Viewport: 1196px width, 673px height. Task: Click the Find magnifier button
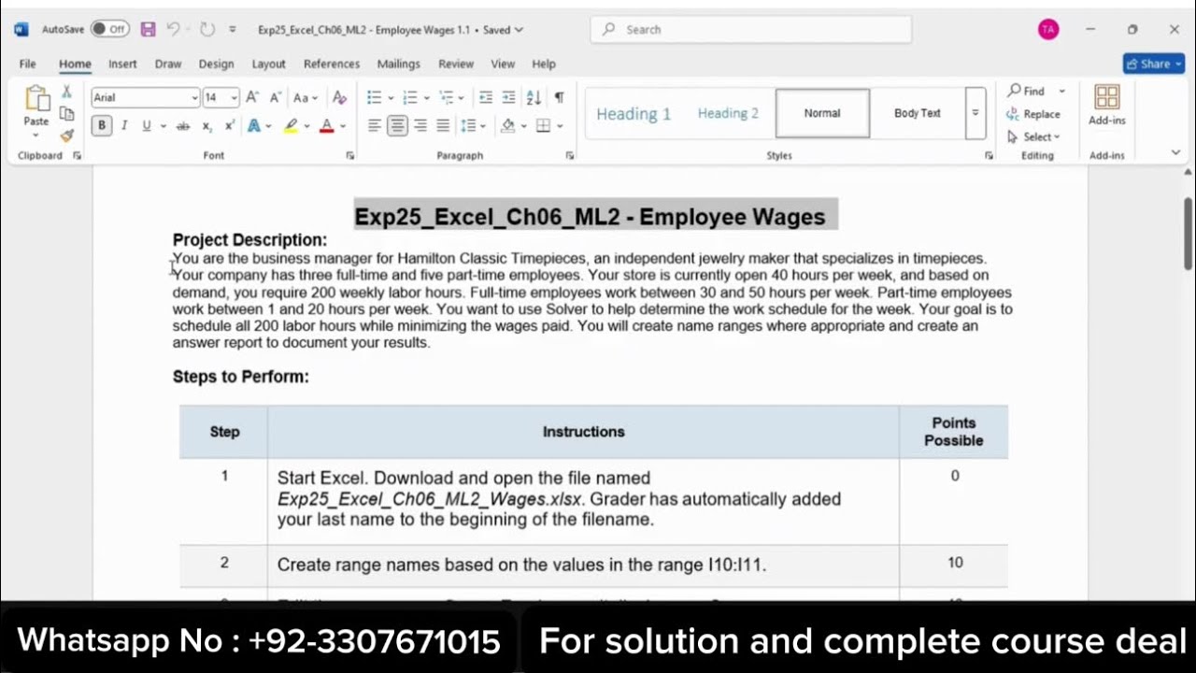click(x=1027, y=91)
